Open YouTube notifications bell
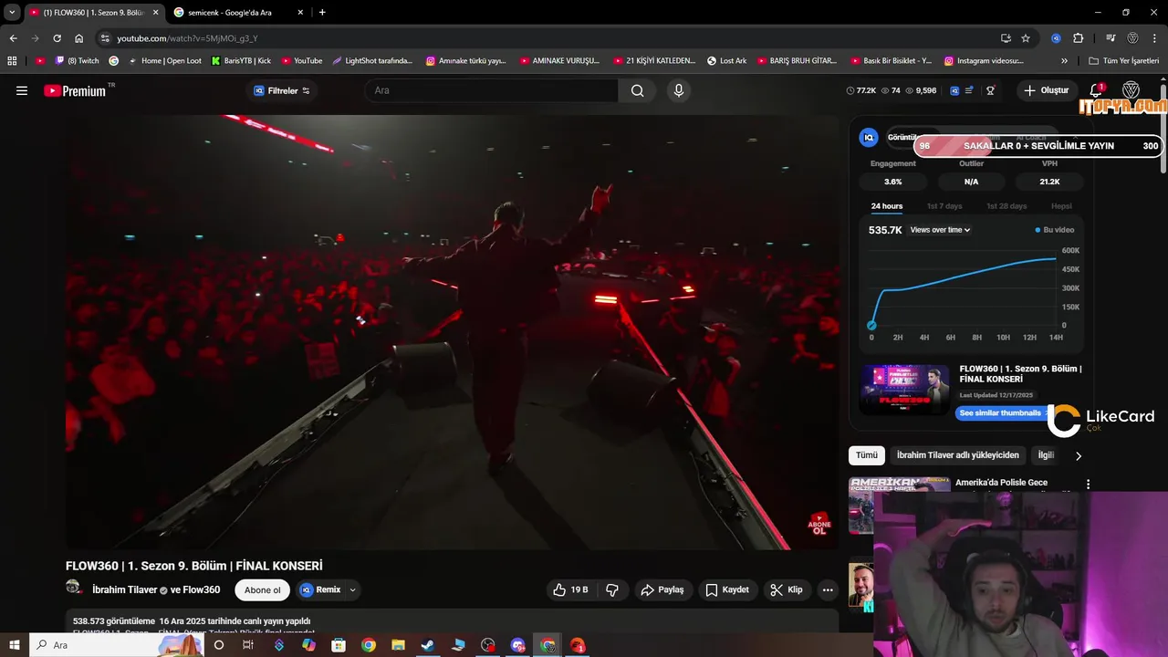Viewport: 1168px width, 657px height. (x=1096, y=90)
